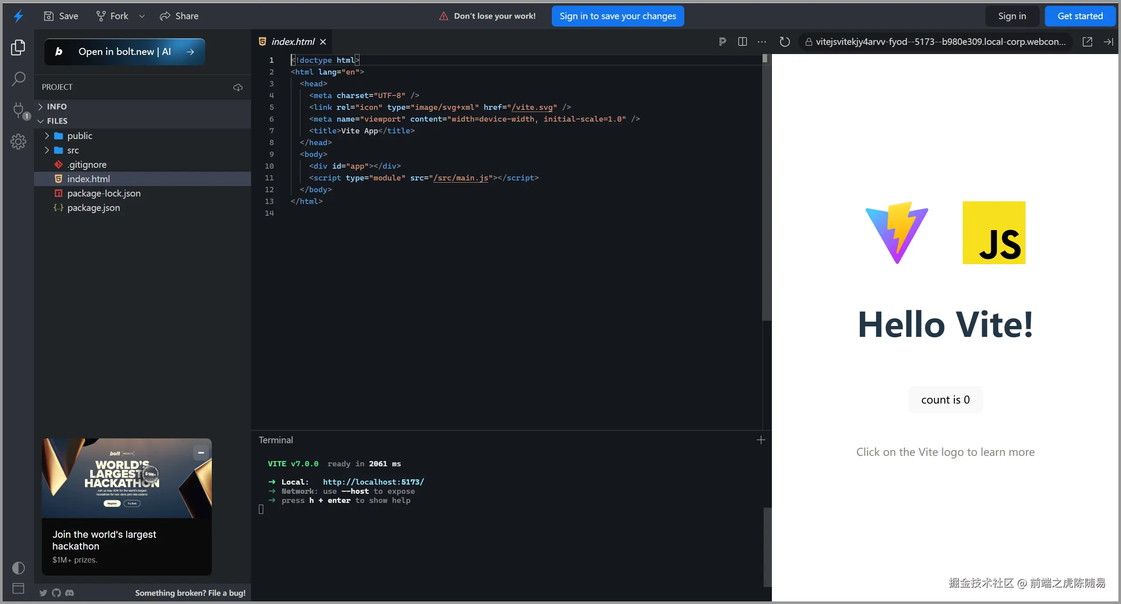This screenshot has width=1121, height=604.
Task: Click the localhost:5173 link in terminal
Action: click(373, 482)
